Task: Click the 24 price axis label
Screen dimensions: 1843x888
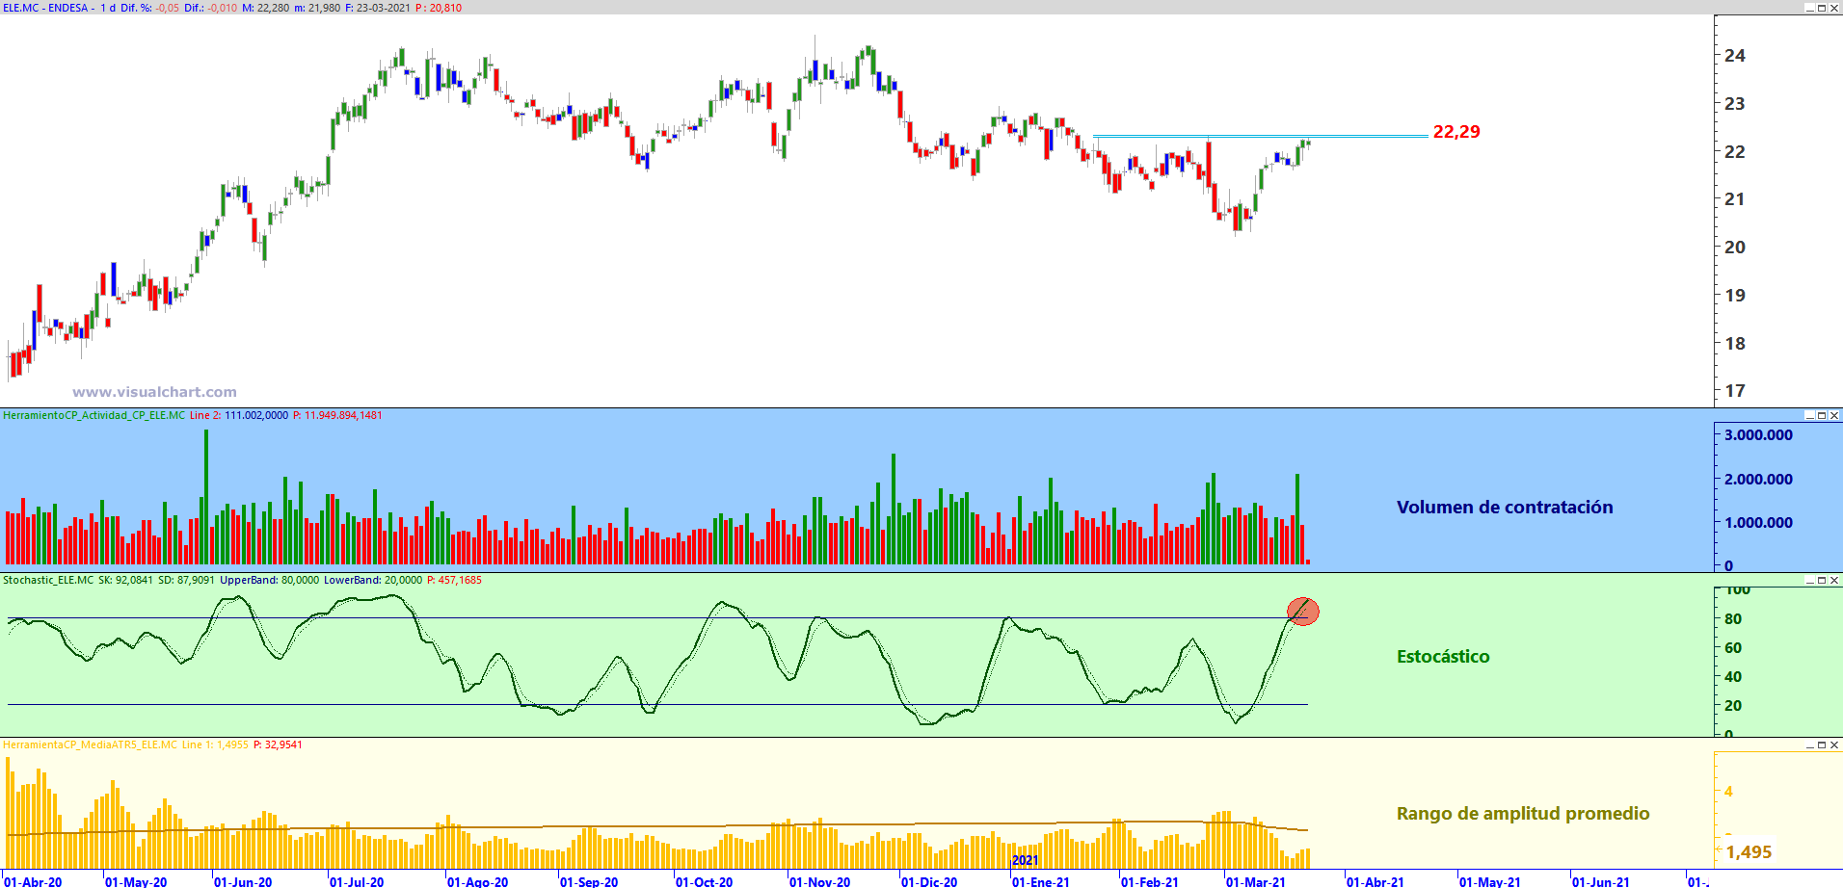Action: tap(1735, 56)
